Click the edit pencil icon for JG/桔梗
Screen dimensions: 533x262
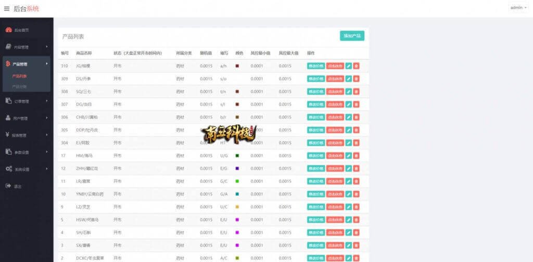coord(349,66)
